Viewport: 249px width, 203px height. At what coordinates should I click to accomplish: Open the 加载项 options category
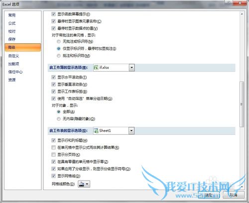click(13, 64)
